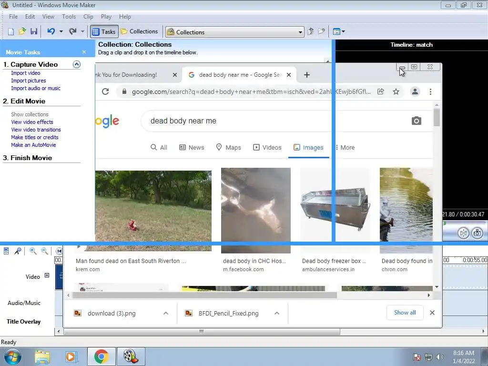Open the krem.com grass field thumbnail
The width and height of the screenshot is (488, 366).
coord(153,210)
